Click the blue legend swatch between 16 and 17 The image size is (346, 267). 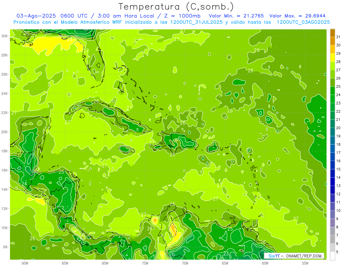click(332, 157)
